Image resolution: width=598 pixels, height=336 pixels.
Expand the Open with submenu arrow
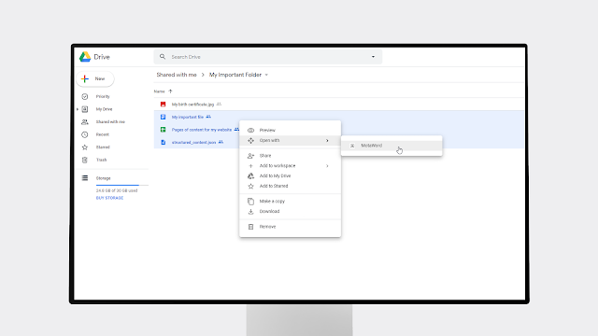click(327, 141)
